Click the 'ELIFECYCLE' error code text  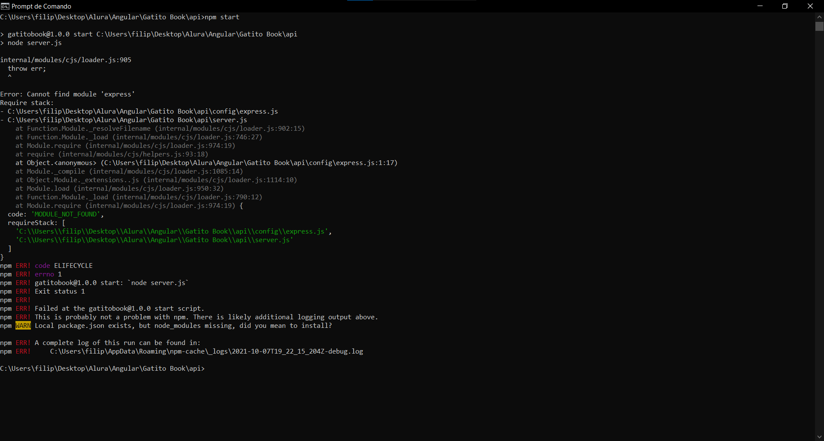pos(73,266)
